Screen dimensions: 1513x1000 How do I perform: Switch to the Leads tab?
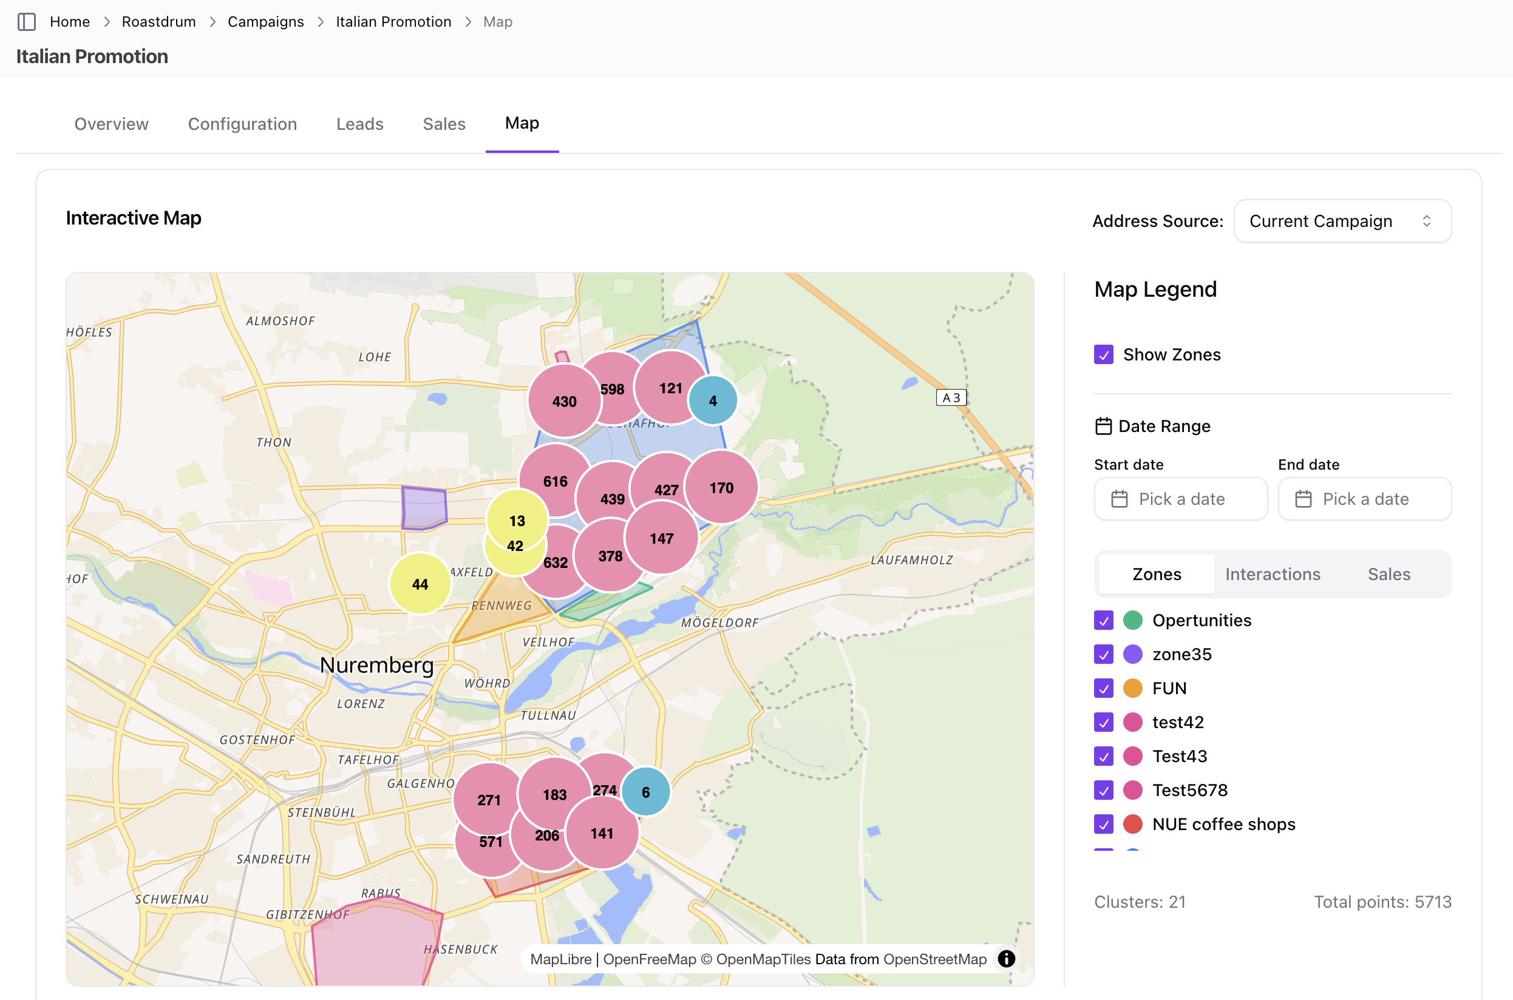359,124
